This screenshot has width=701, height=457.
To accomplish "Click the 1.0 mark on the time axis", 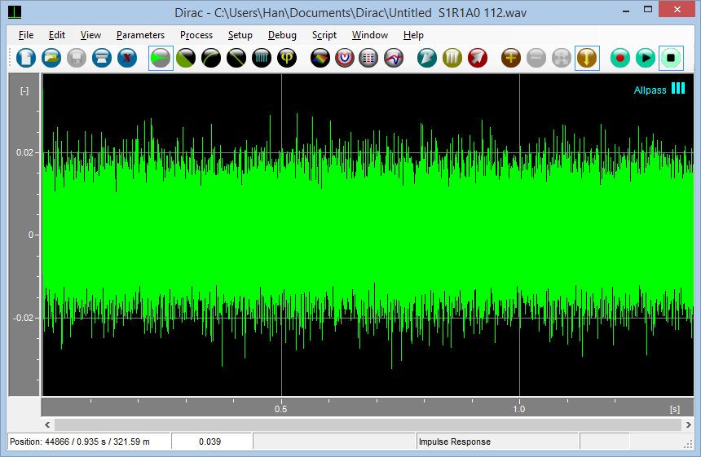I will tap(518, 409).
